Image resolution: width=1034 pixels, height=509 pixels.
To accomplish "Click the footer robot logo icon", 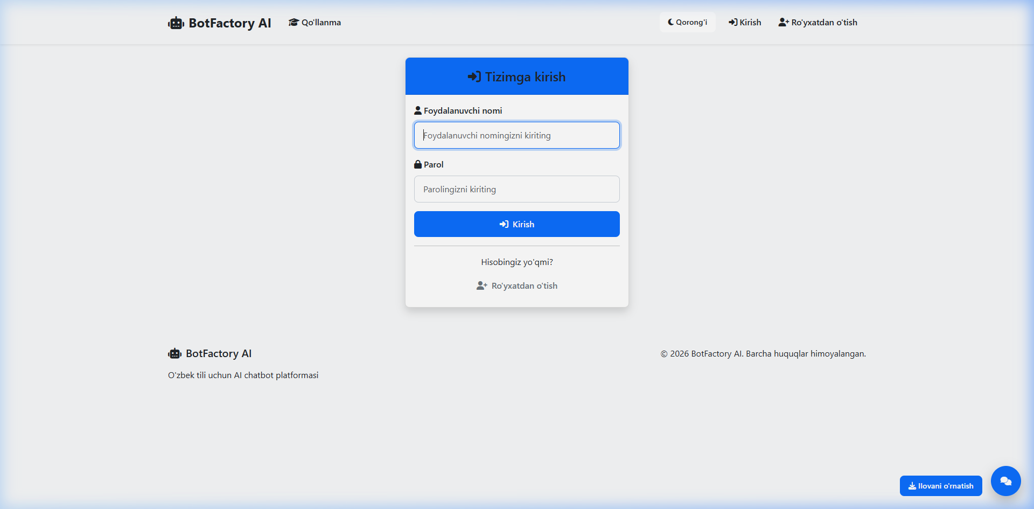I will coord(174,354).
